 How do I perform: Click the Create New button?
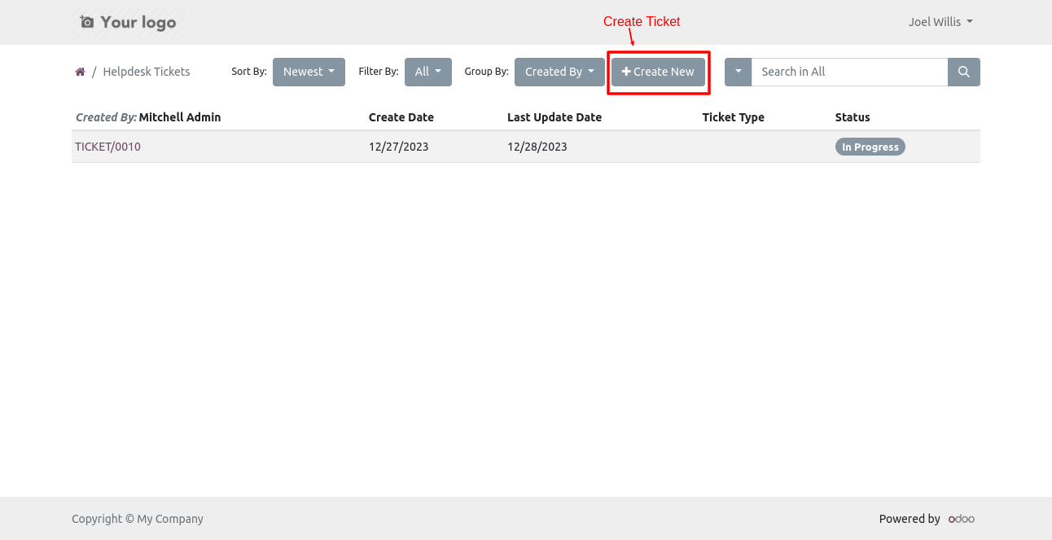658,72
